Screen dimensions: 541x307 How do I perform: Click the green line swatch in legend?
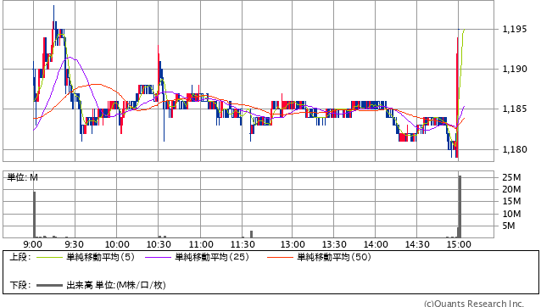coord(49,257)
